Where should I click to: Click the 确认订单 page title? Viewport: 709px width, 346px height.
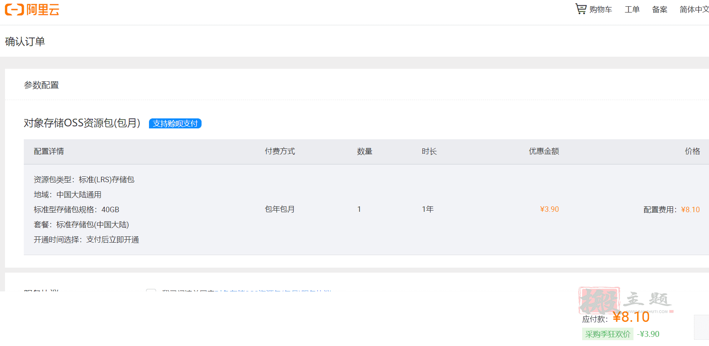point(25,42)
